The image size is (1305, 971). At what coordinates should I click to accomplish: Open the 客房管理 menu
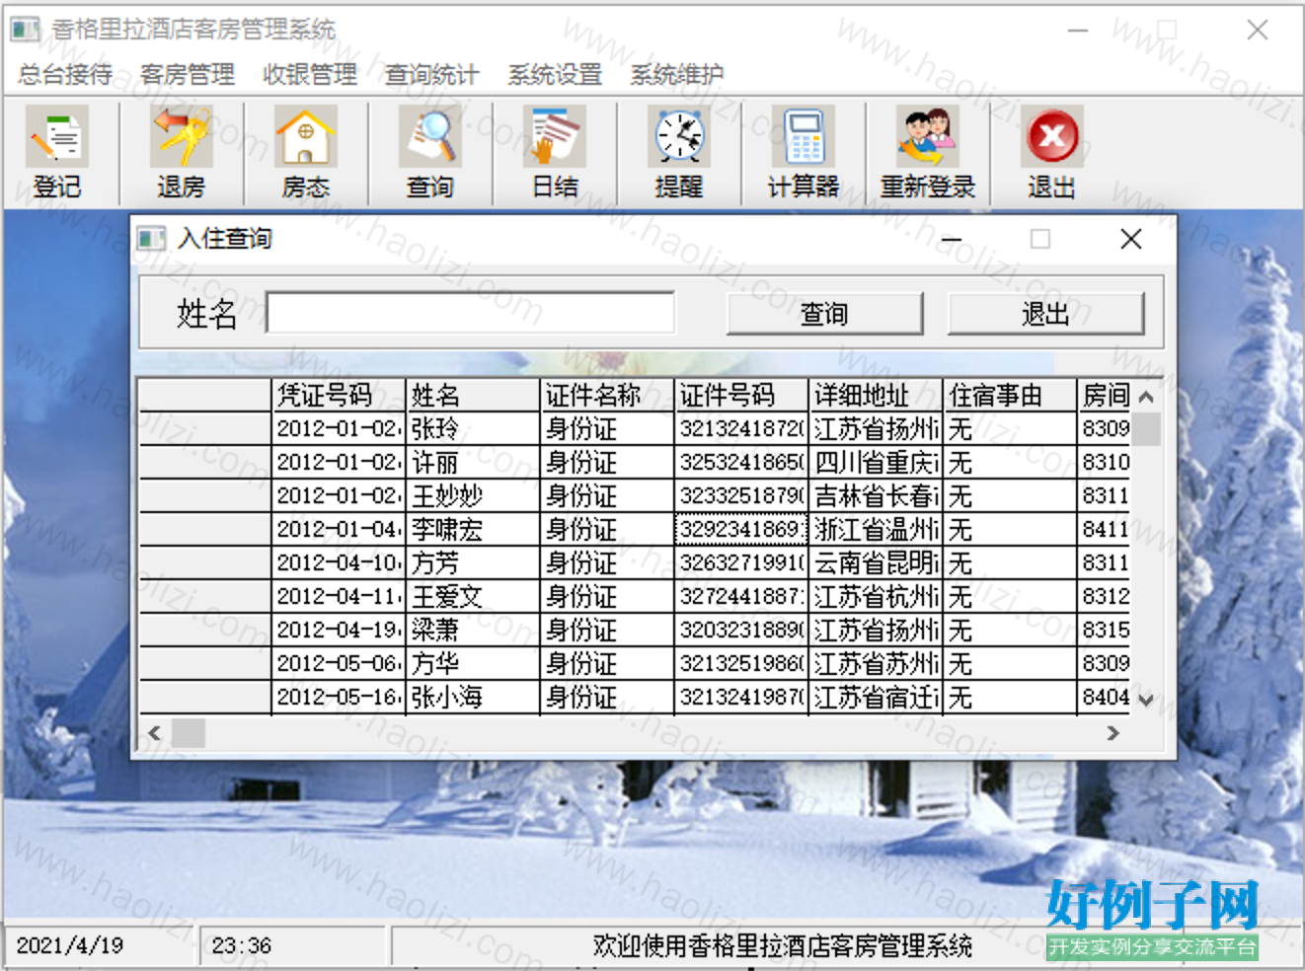[188, 74]
